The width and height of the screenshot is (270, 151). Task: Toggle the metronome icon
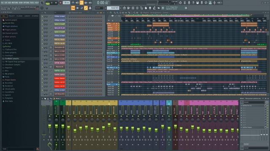coord(73,3)
